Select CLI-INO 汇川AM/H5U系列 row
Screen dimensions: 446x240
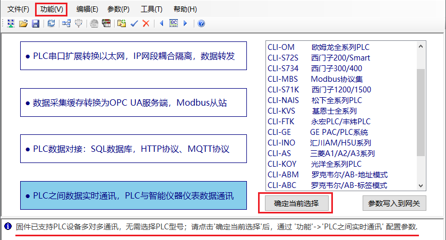pyautogui.click(x=341, y=143)
